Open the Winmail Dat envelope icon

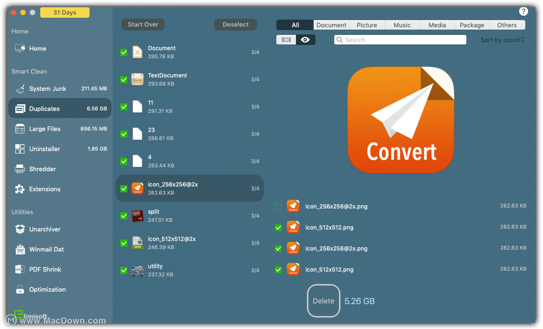pos(20,249)
